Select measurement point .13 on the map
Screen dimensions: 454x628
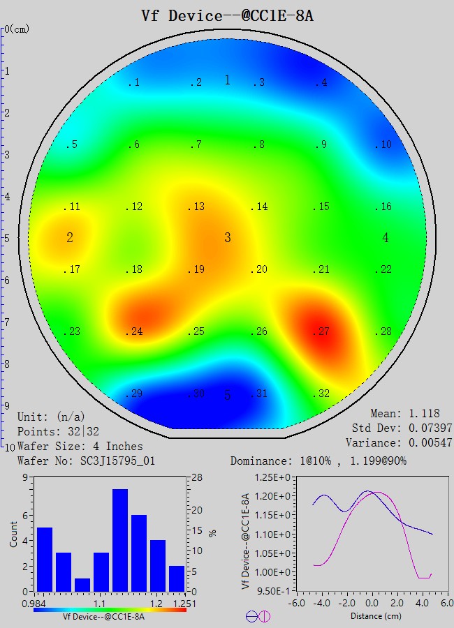pos(197,207)
